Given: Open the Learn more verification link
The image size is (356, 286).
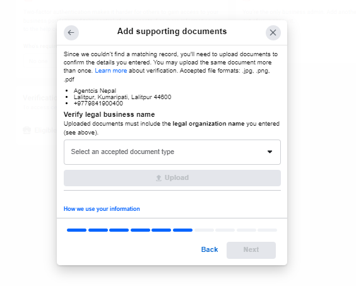Looking at the screenshot, I should (111, 71).
